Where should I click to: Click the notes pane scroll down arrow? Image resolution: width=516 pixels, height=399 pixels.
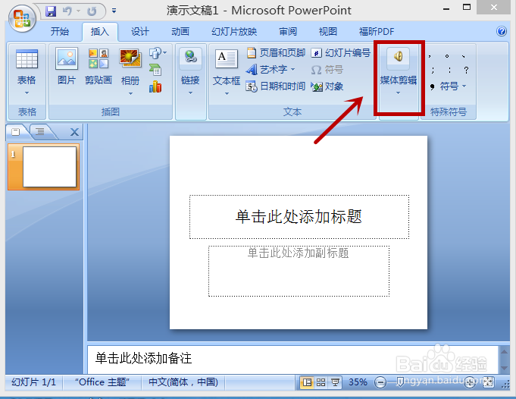point(505,368)
